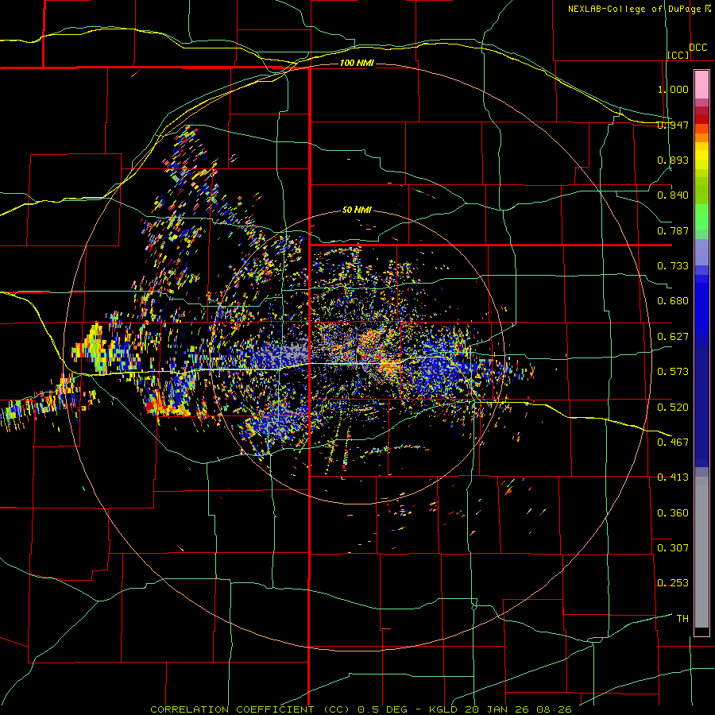Pick the dark navy color scale segment
The height and width of the screenshot is (715, 715).
point(701,406)
